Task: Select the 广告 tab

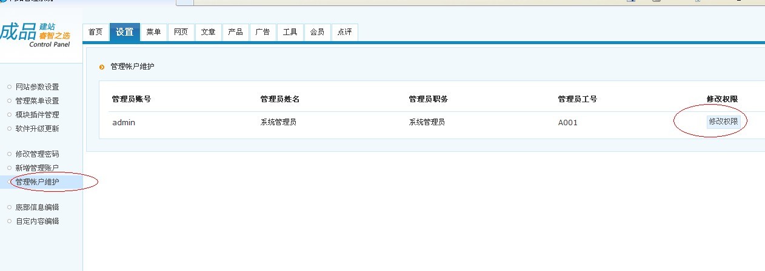Action: 262,32
